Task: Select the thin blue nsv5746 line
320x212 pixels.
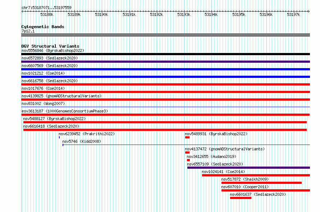Action: click(186, 145)
